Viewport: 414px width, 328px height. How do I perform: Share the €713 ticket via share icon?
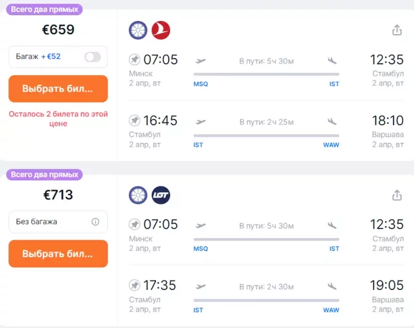[397, 195]
